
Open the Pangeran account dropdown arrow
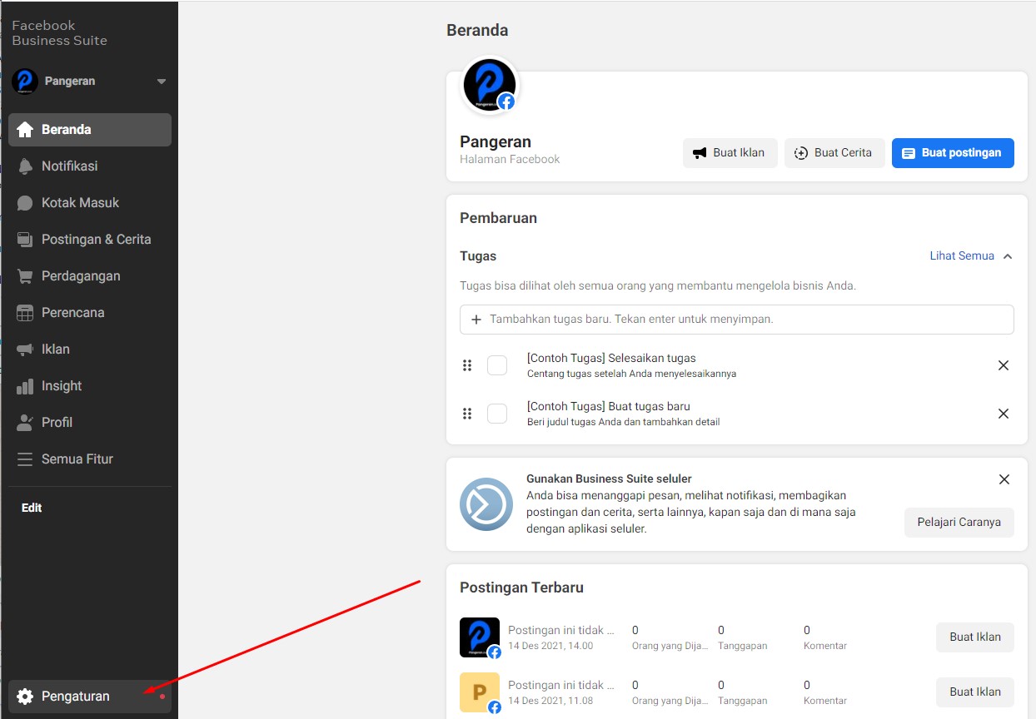162,82
